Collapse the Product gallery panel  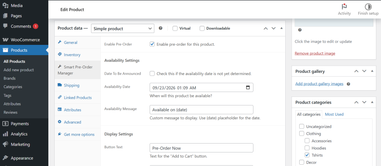click(x=372, y=71)
